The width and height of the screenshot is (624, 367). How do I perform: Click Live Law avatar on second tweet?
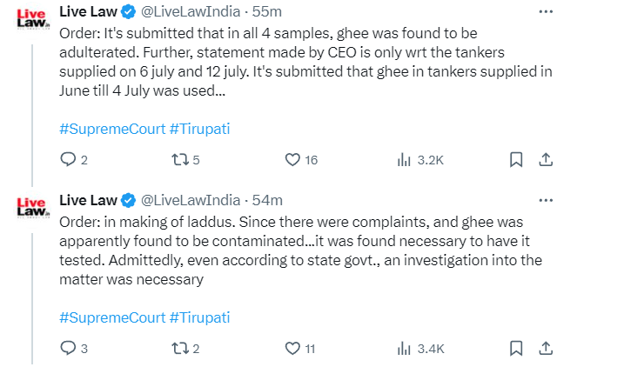pos(31,208)
